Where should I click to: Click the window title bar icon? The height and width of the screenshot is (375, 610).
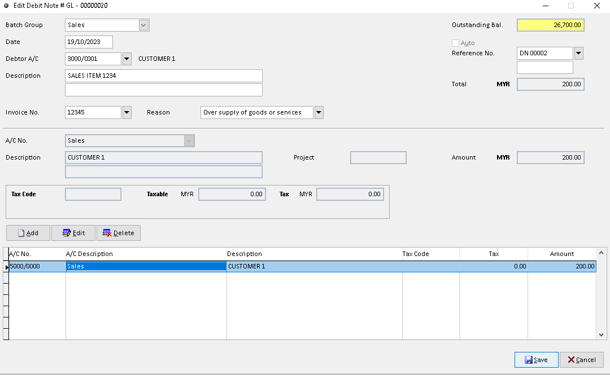point(6,6)
